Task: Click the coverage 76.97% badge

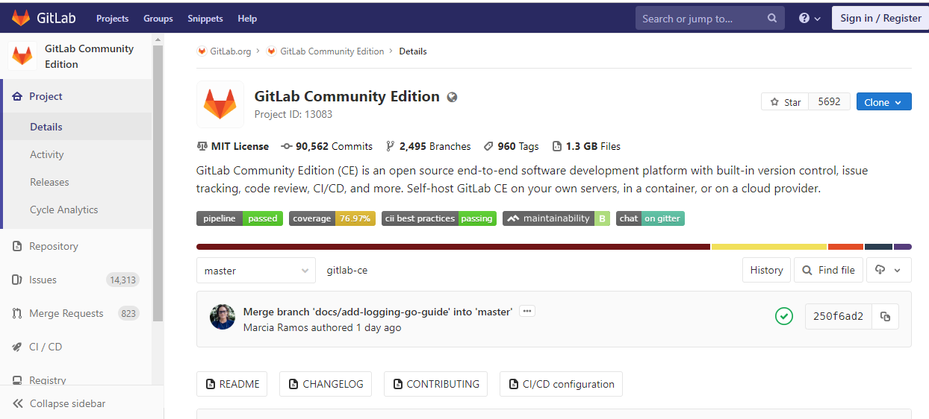Action: (332, 218)
